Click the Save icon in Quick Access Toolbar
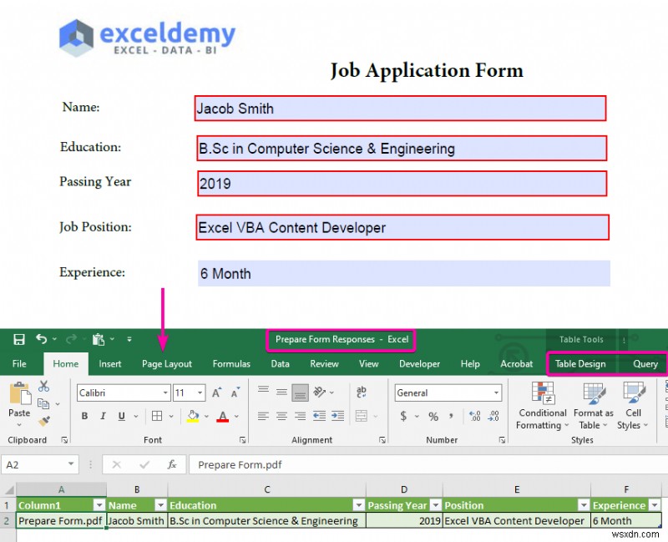The width and height of the screenshot is (668, 542). [18, 339]
